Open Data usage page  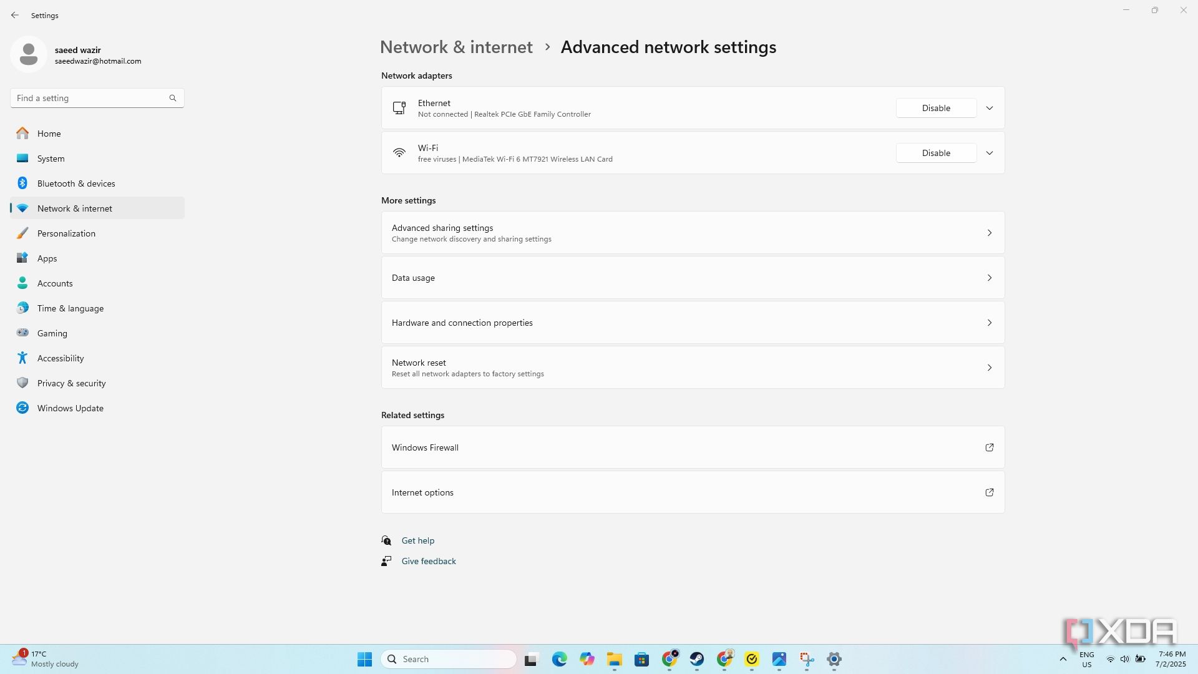(x=693, y=278)
